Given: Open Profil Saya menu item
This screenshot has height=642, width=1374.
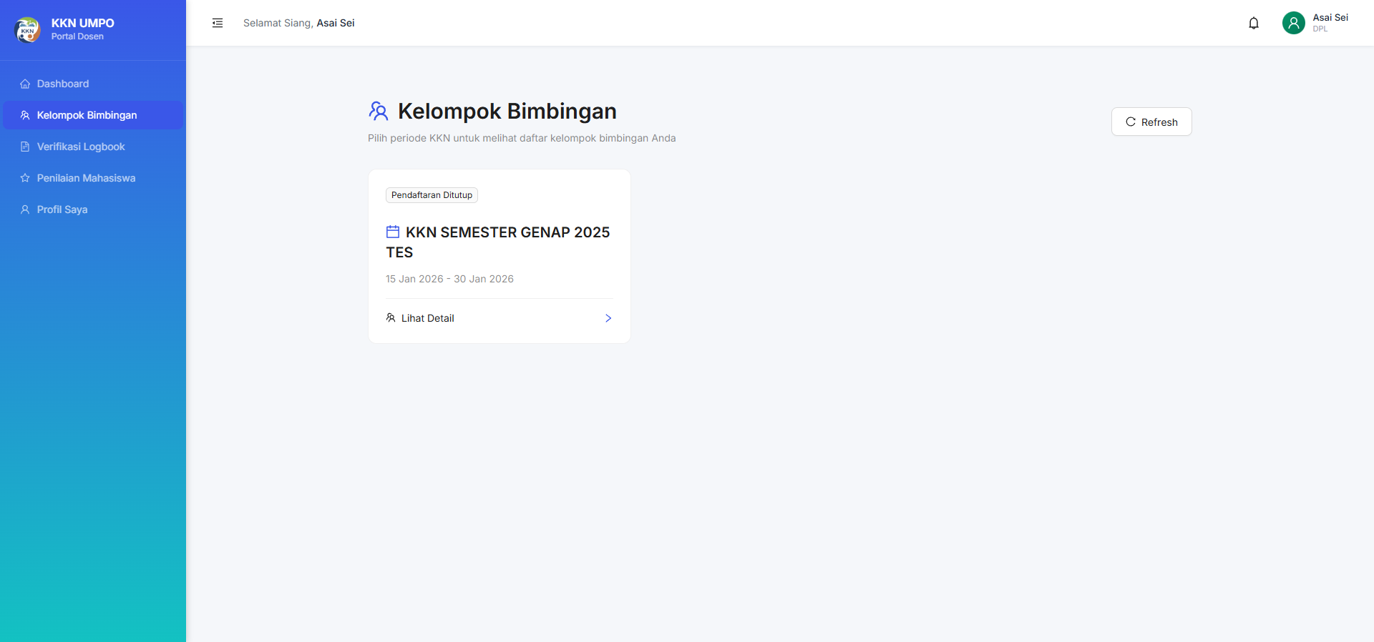Looking at the screenshot, I should [93, 209].
